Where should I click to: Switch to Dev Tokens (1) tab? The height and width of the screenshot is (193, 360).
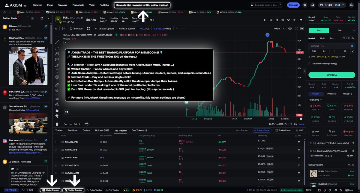(139, 131)
